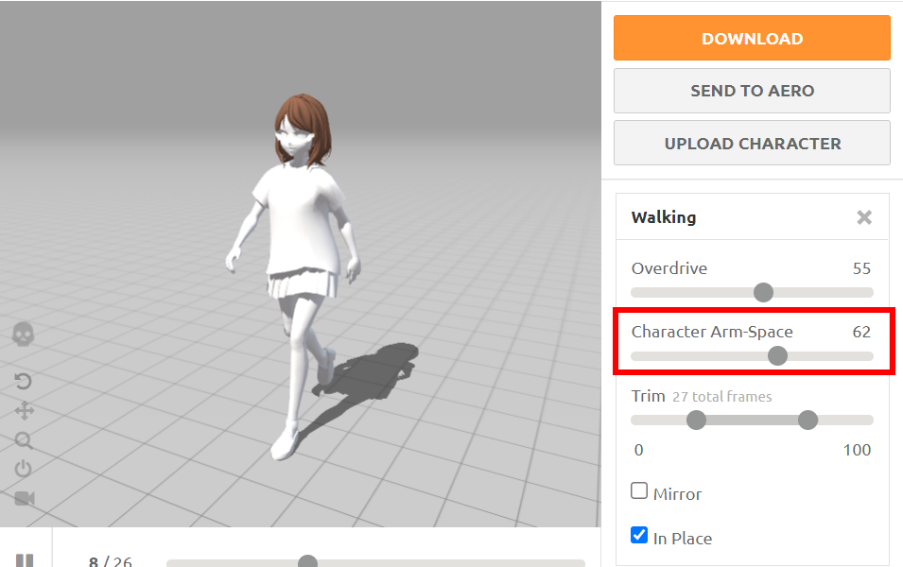Click the orange Download button
Viewport: 903px width, 567px height.
(752, 39)
